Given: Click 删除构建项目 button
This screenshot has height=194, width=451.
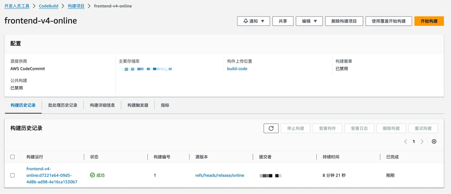Looking at the screenshot, I should point(344,21).
